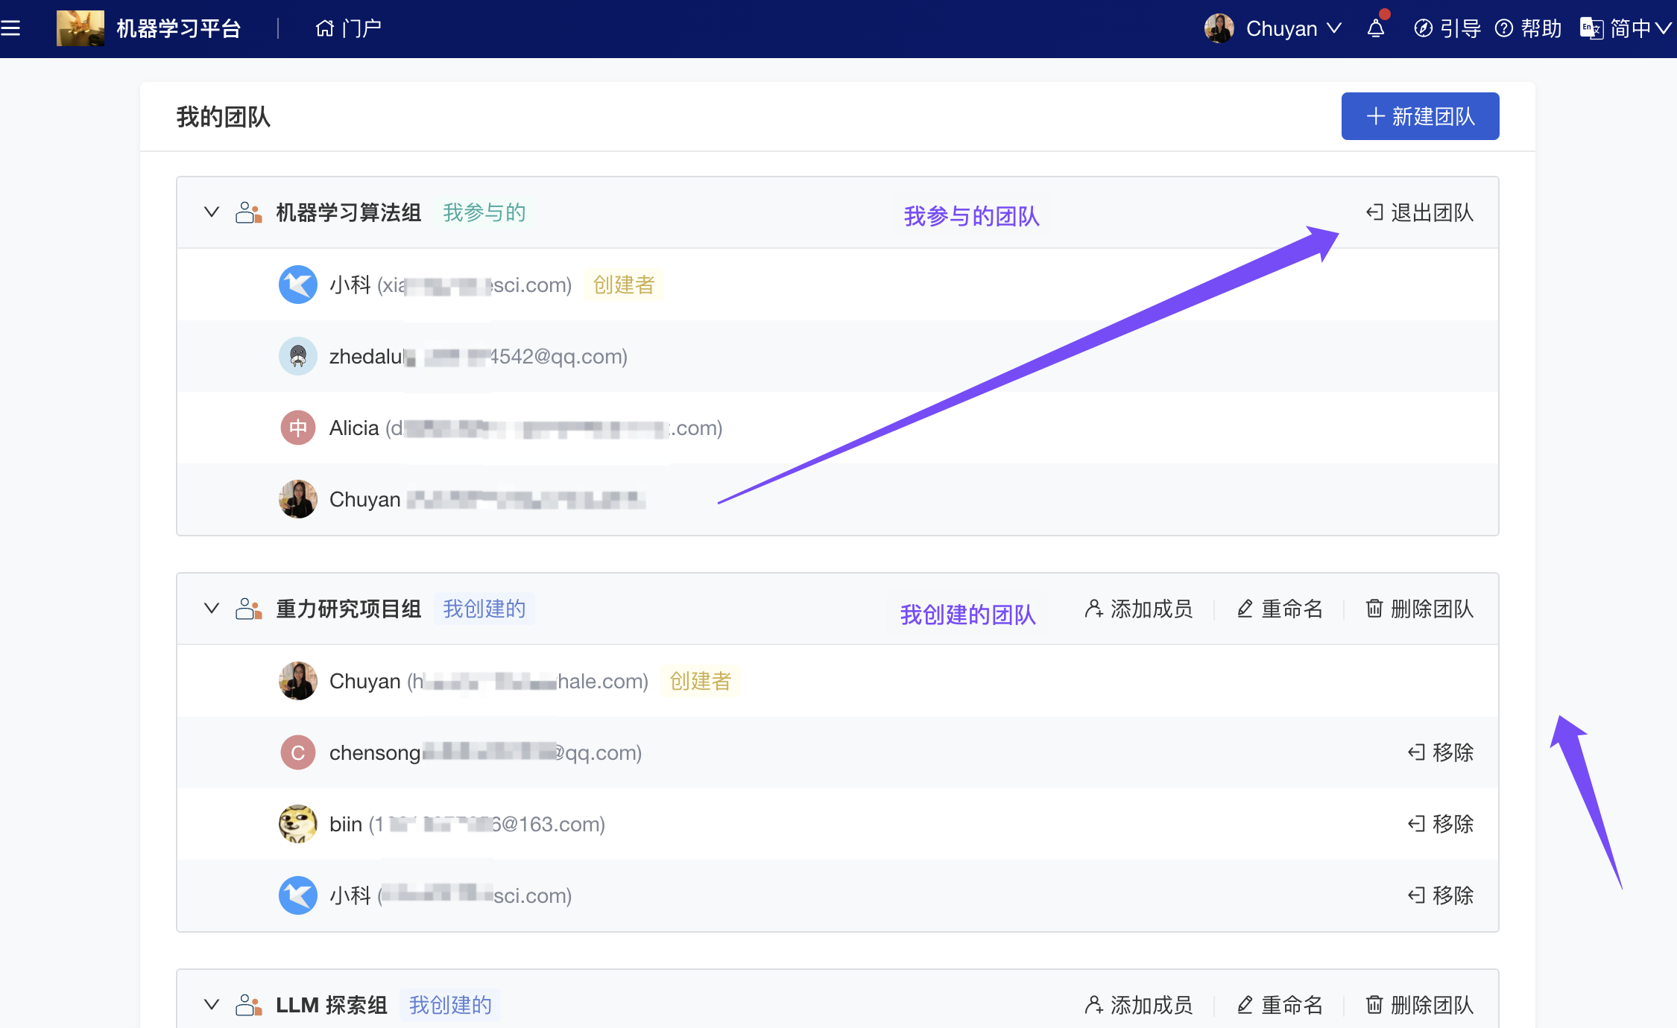The width and height of the screenshot is (1677, 1028).
Task: Open the 引导 guide compass icon
Action: (1423, 28)
